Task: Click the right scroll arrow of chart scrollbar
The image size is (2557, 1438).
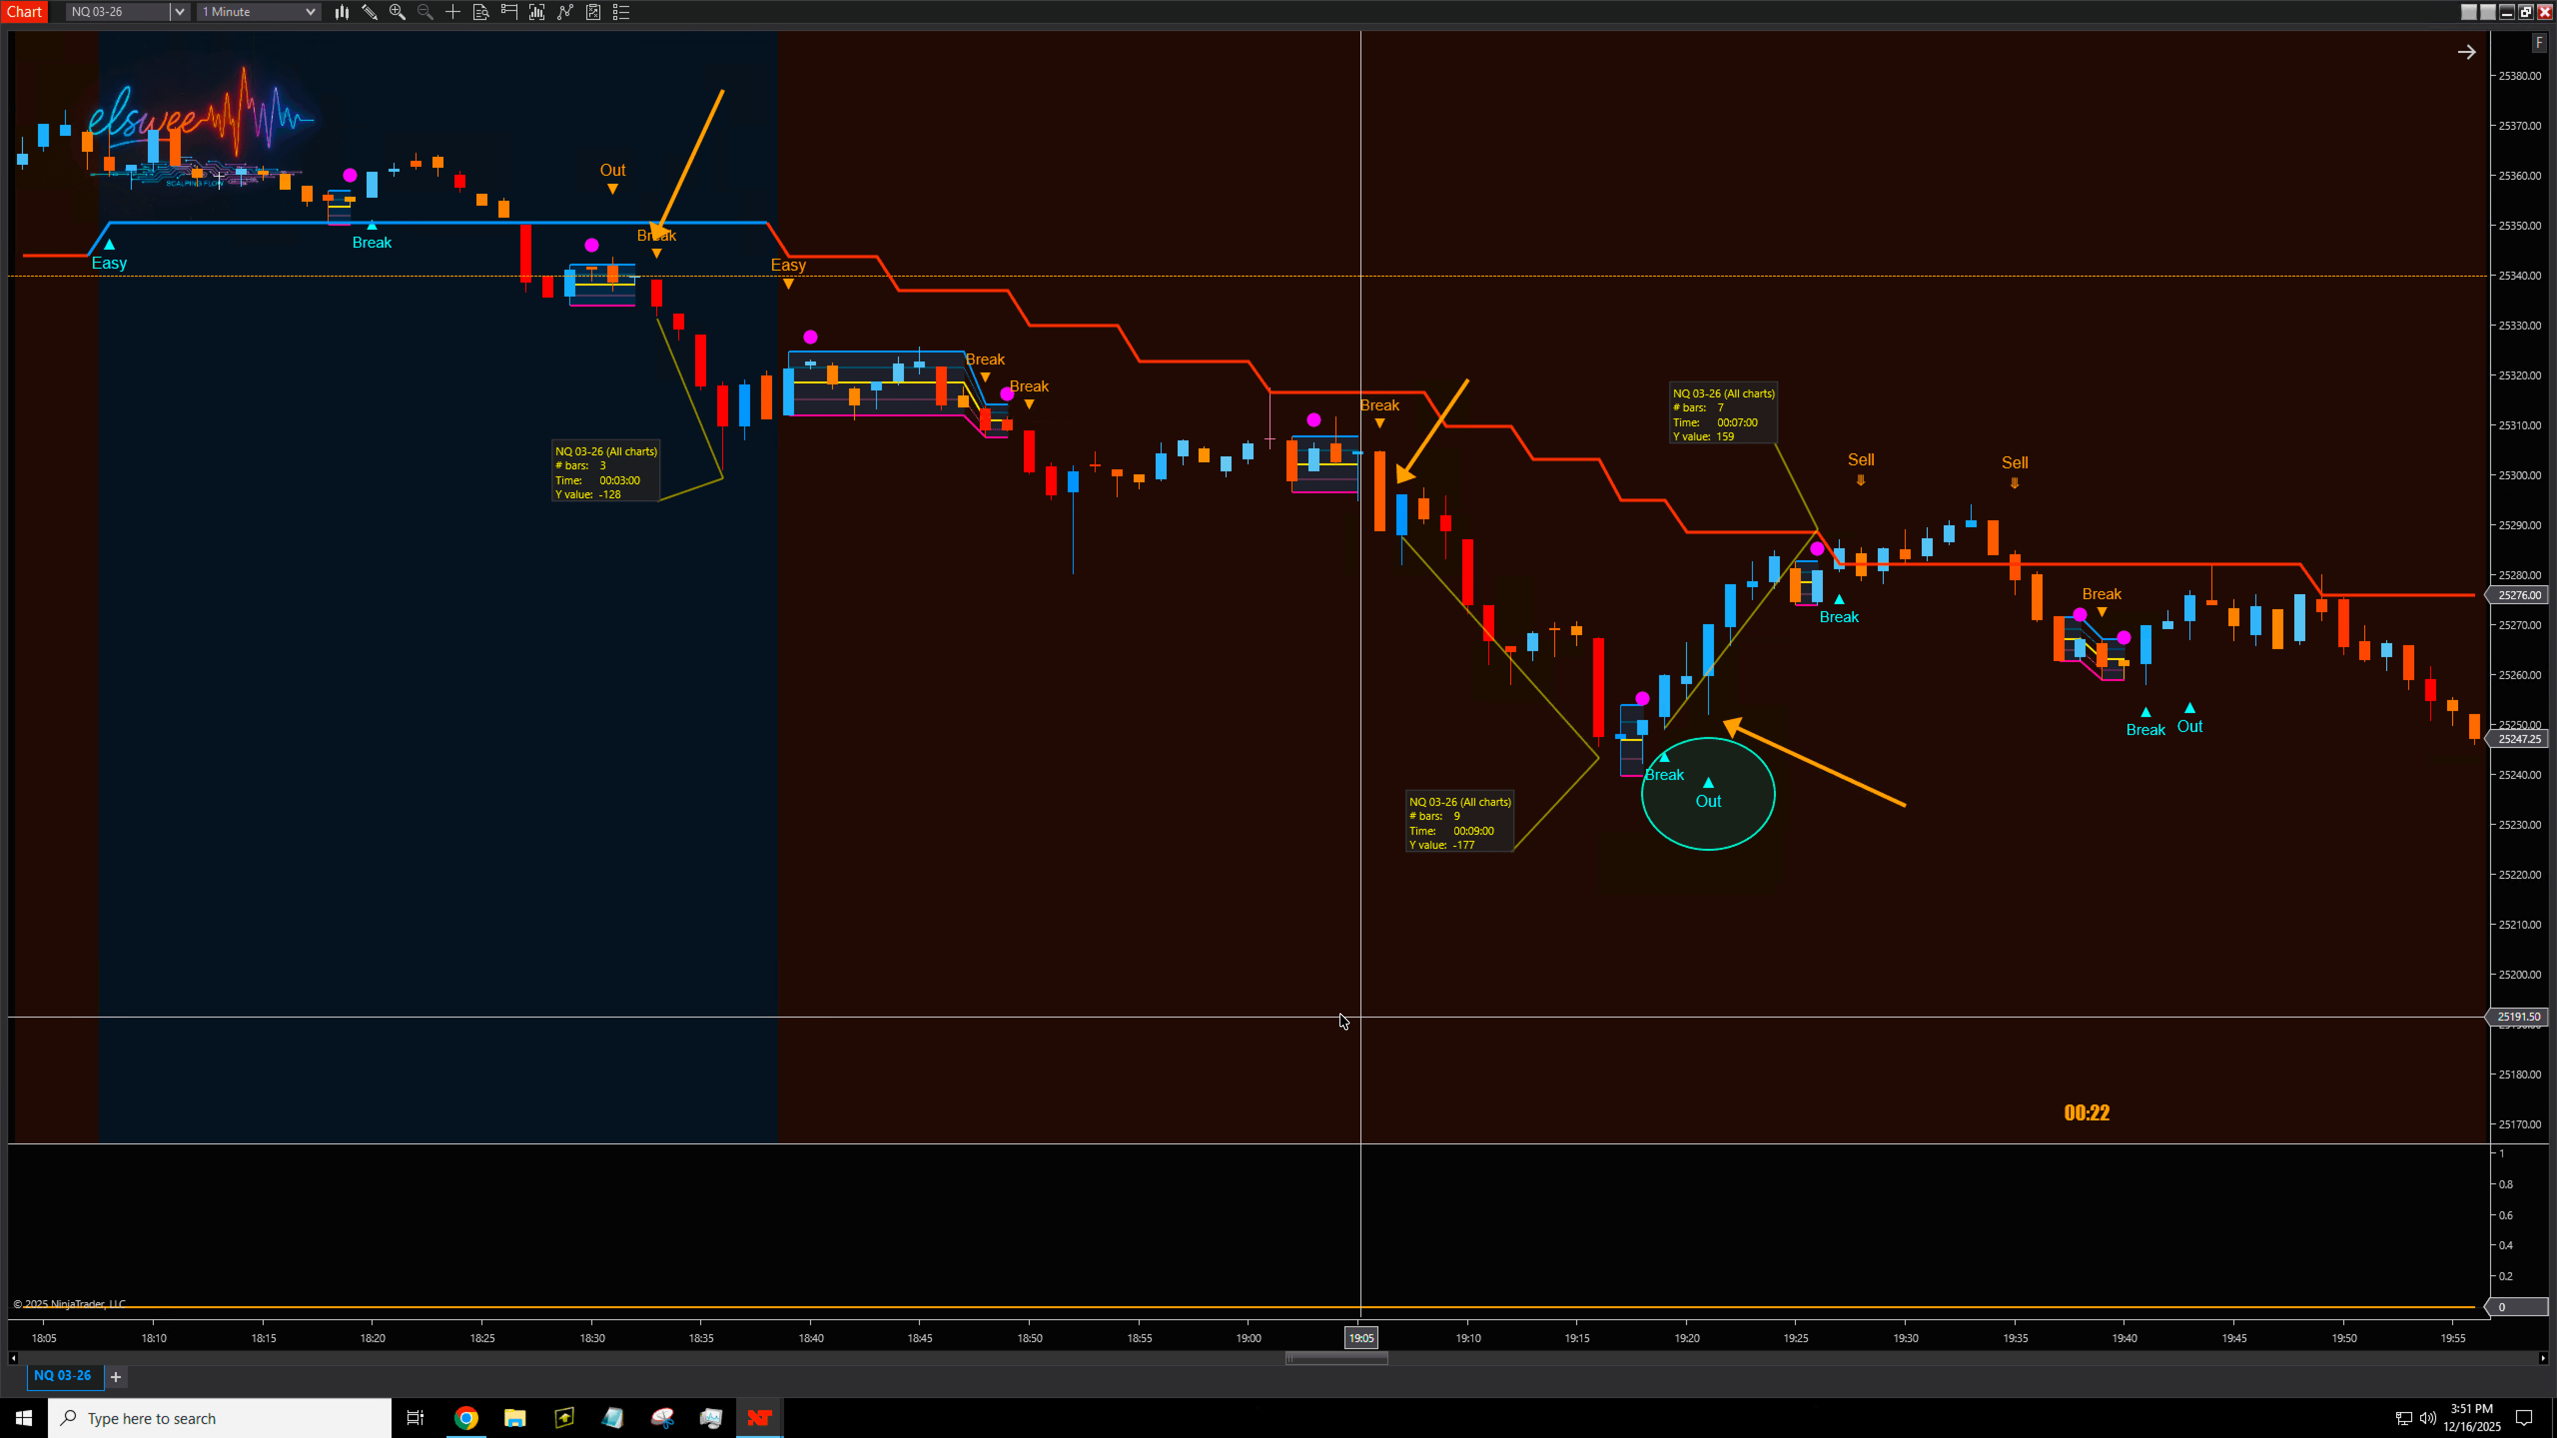Action: pos(2543,1358)
